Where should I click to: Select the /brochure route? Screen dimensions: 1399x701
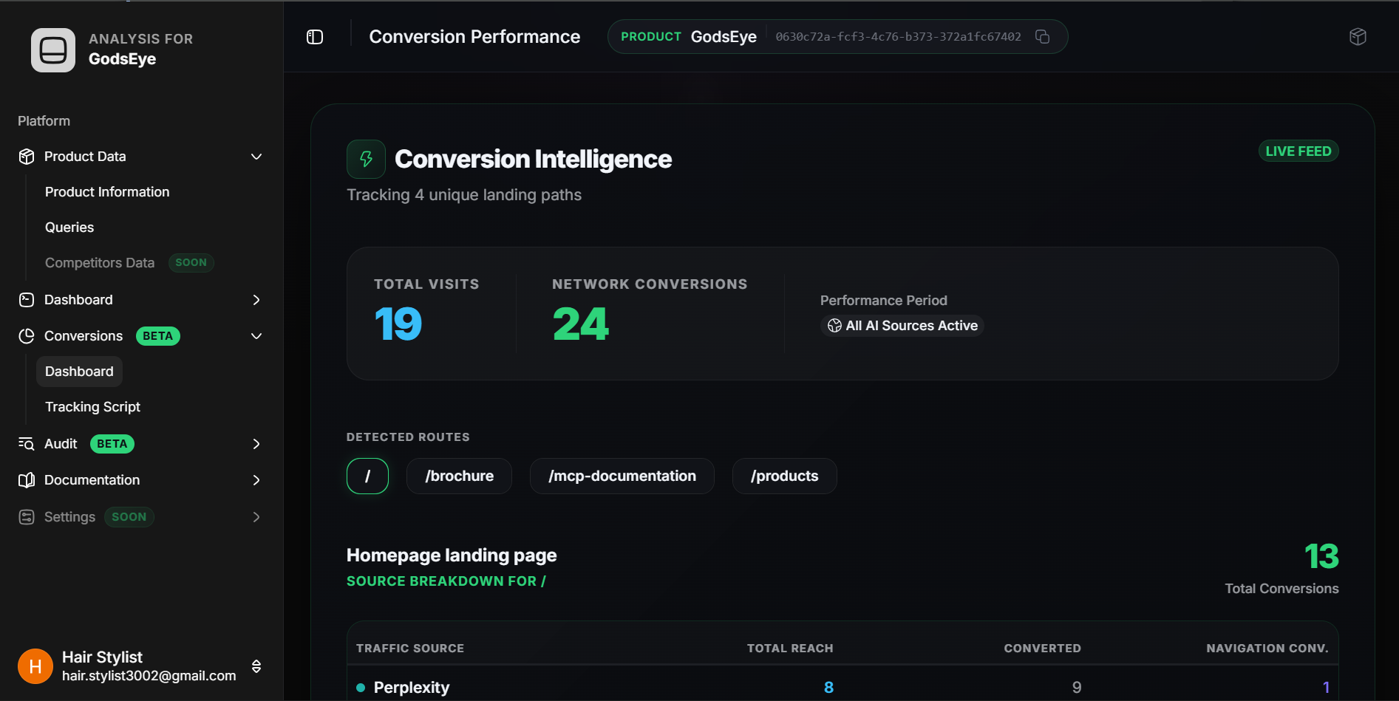pyautogui.click(x=459, y=476)
